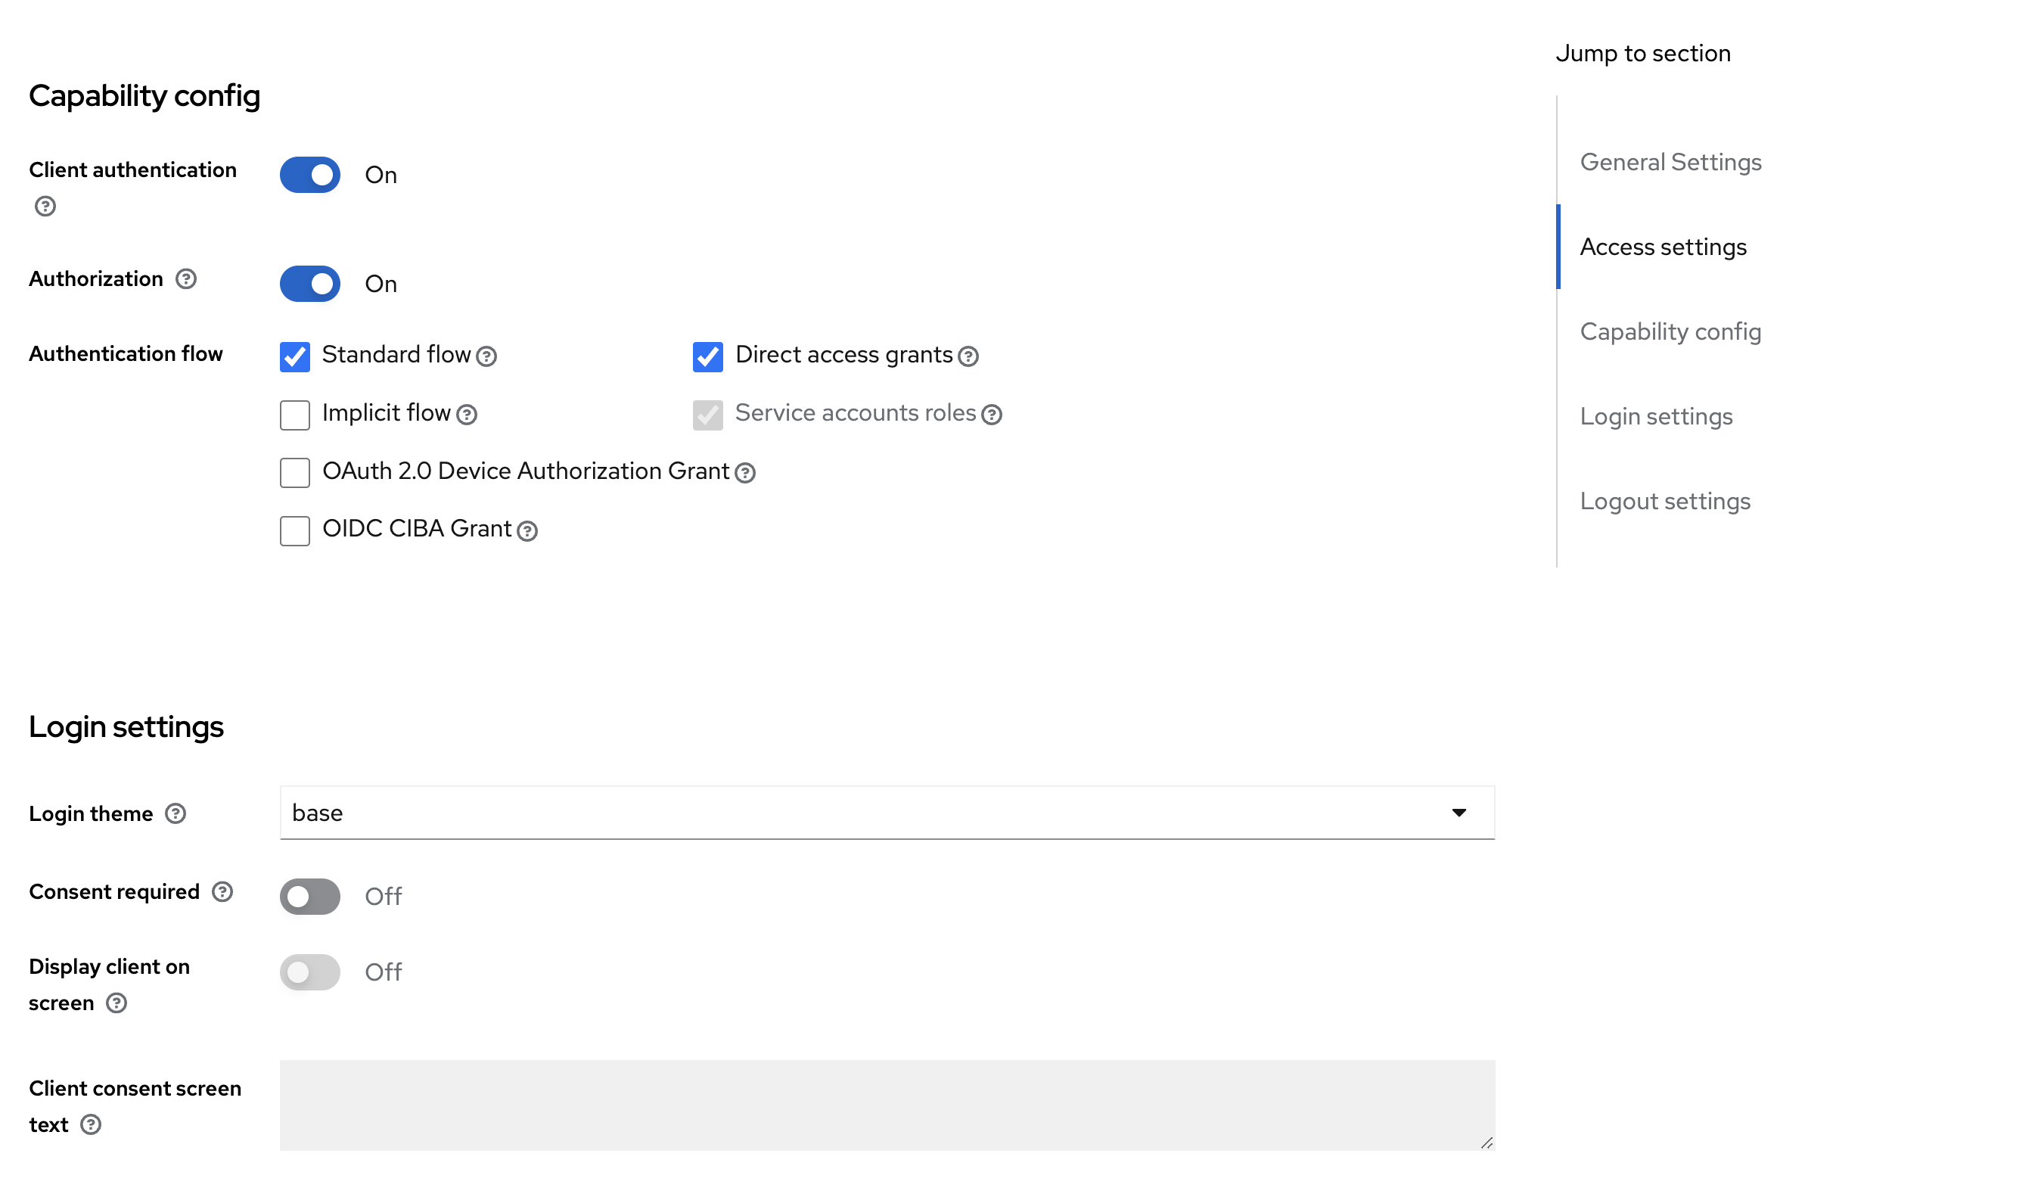Check the Implicit flow checkbox
Screen dimensions: 2041x1194
[295, 415]
